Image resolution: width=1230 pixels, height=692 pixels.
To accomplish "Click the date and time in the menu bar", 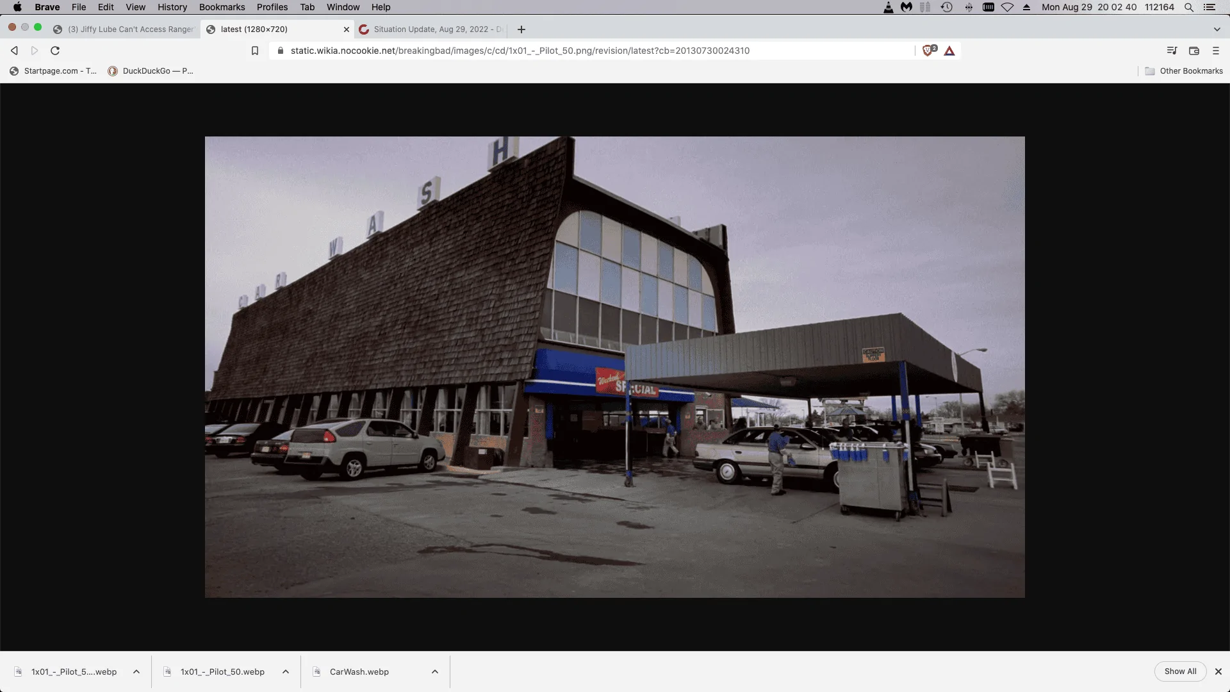I will (x=1089, y=7).
